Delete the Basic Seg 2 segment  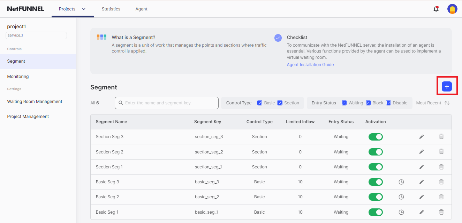point(441,197)
